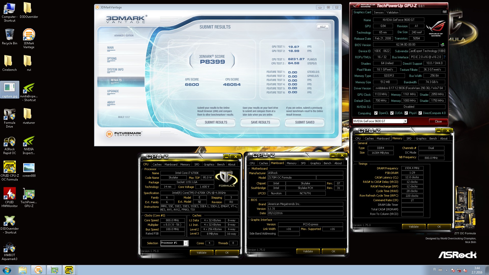Image resolution: width=489 pixels, height=275 pixels.
Task: Select the screen000 image file icon
Action: (x=29, y=170)
